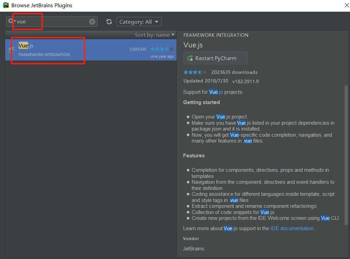Clear the search field with the X icon
This screenshot has width=350, height=259.
click(92, 22)
